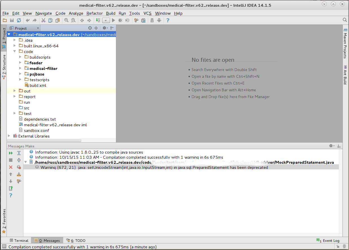The width and height of the screenshot is (349, 250).
Task: Expand the feeder module node
Action: click(20, 63)
